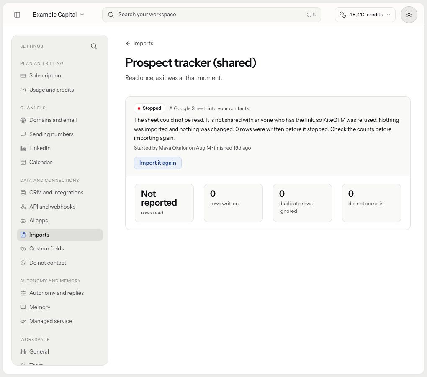427x377 pixels.
Task: Click the Custom fields tag icon
Action: (x=23, y=249)
